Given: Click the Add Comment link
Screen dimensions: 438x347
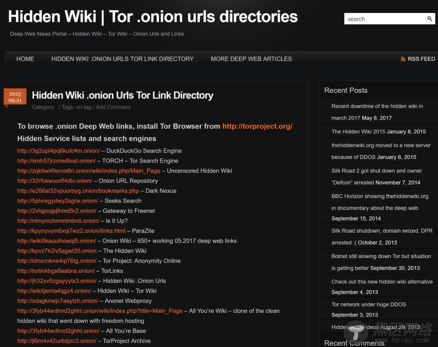Looking at the screenshot, I should [x=113, y=107].
